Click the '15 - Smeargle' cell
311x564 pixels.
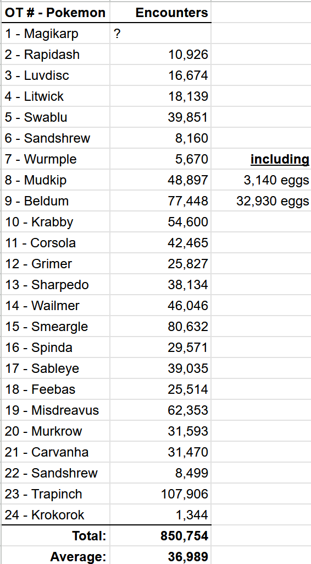point(55,326)
